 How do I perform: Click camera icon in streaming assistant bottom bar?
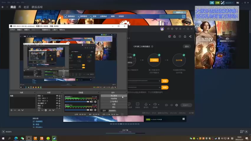point(167,105)
